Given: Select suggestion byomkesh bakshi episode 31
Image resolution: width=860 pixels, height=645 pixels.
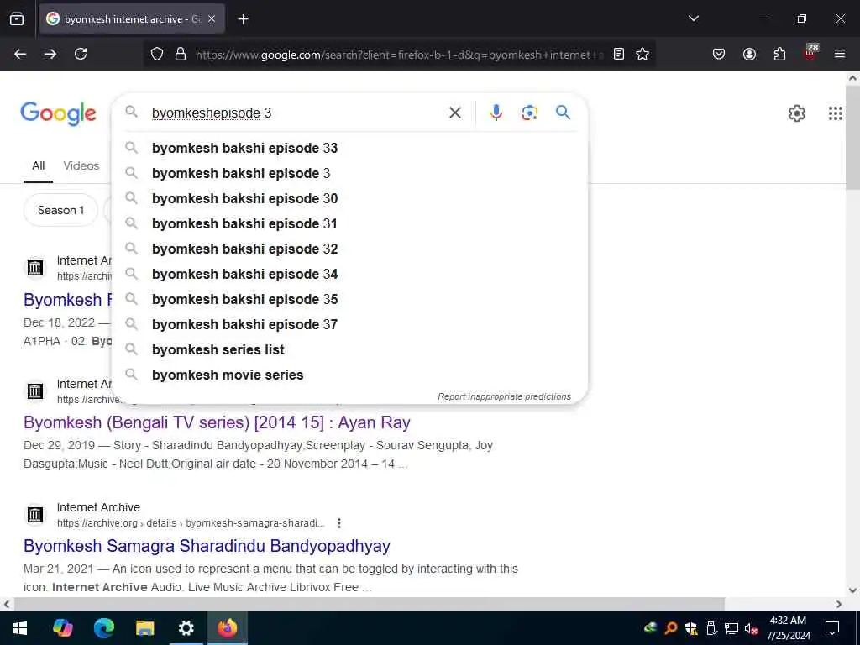Looking at the screenshot, I should coord(350,223).
